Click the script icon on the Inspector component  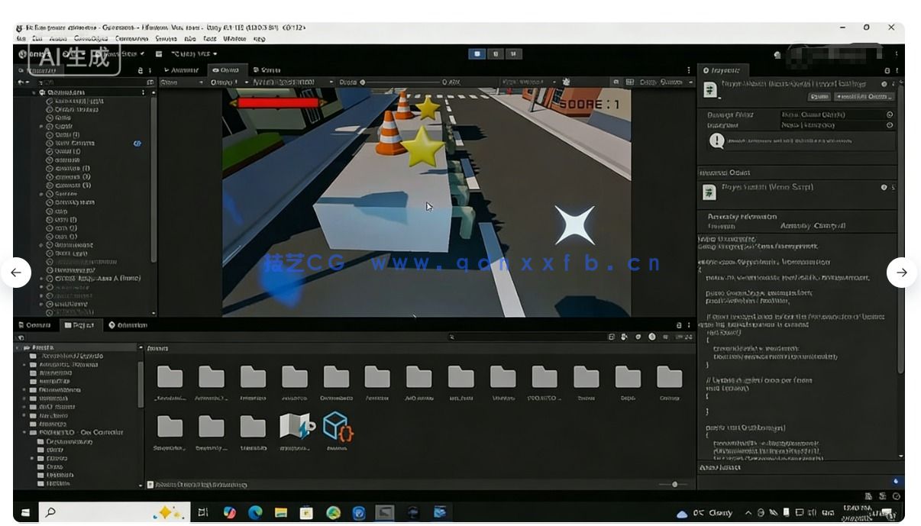click(x=710, y=88)
